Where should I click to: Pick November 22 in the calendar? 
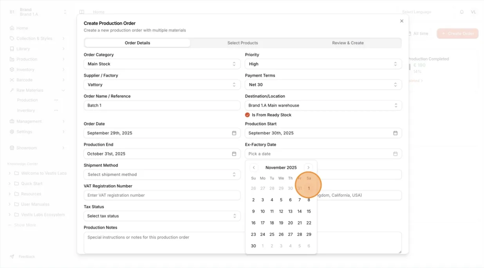pos(309,223)
